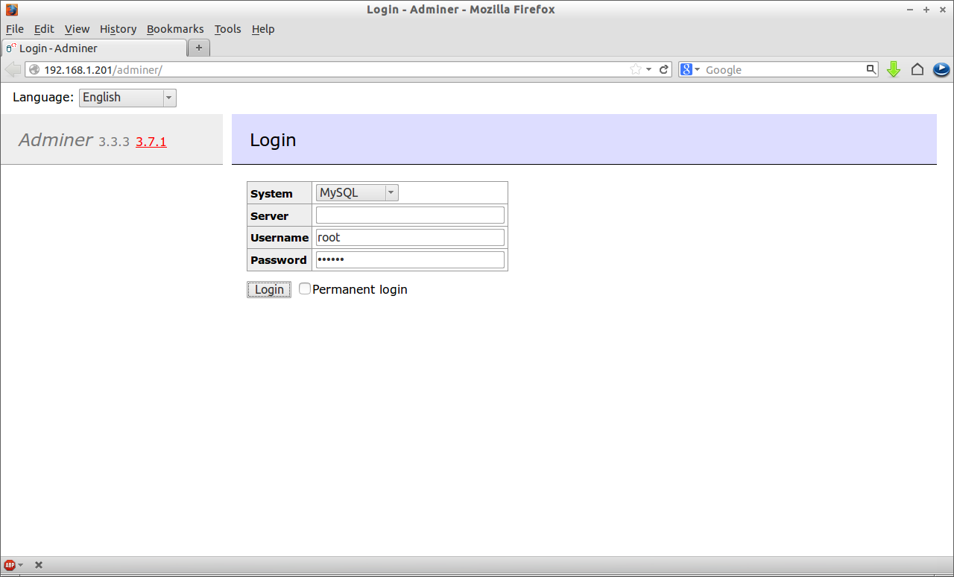Open the Language dropdown showing English
Image resolution: width=954 pixels, height=577 pixels.
pyautogui.click(x=127, y=98)
